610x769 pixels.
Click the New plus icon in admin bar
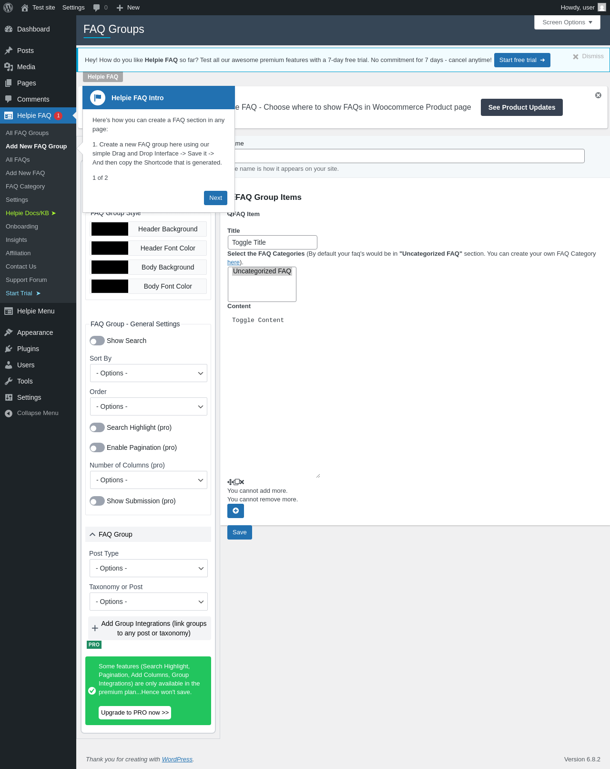(x=120, y=8)
